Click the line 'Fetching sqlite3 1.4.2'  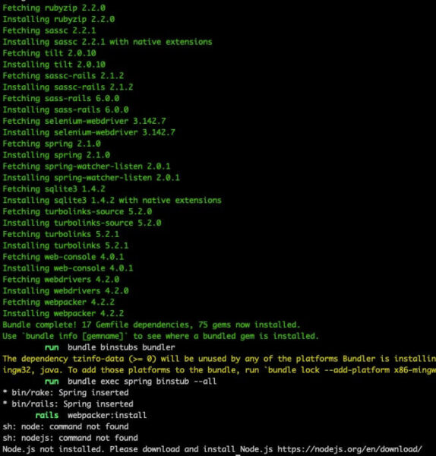pyautogui.click(x=54, y=189)
